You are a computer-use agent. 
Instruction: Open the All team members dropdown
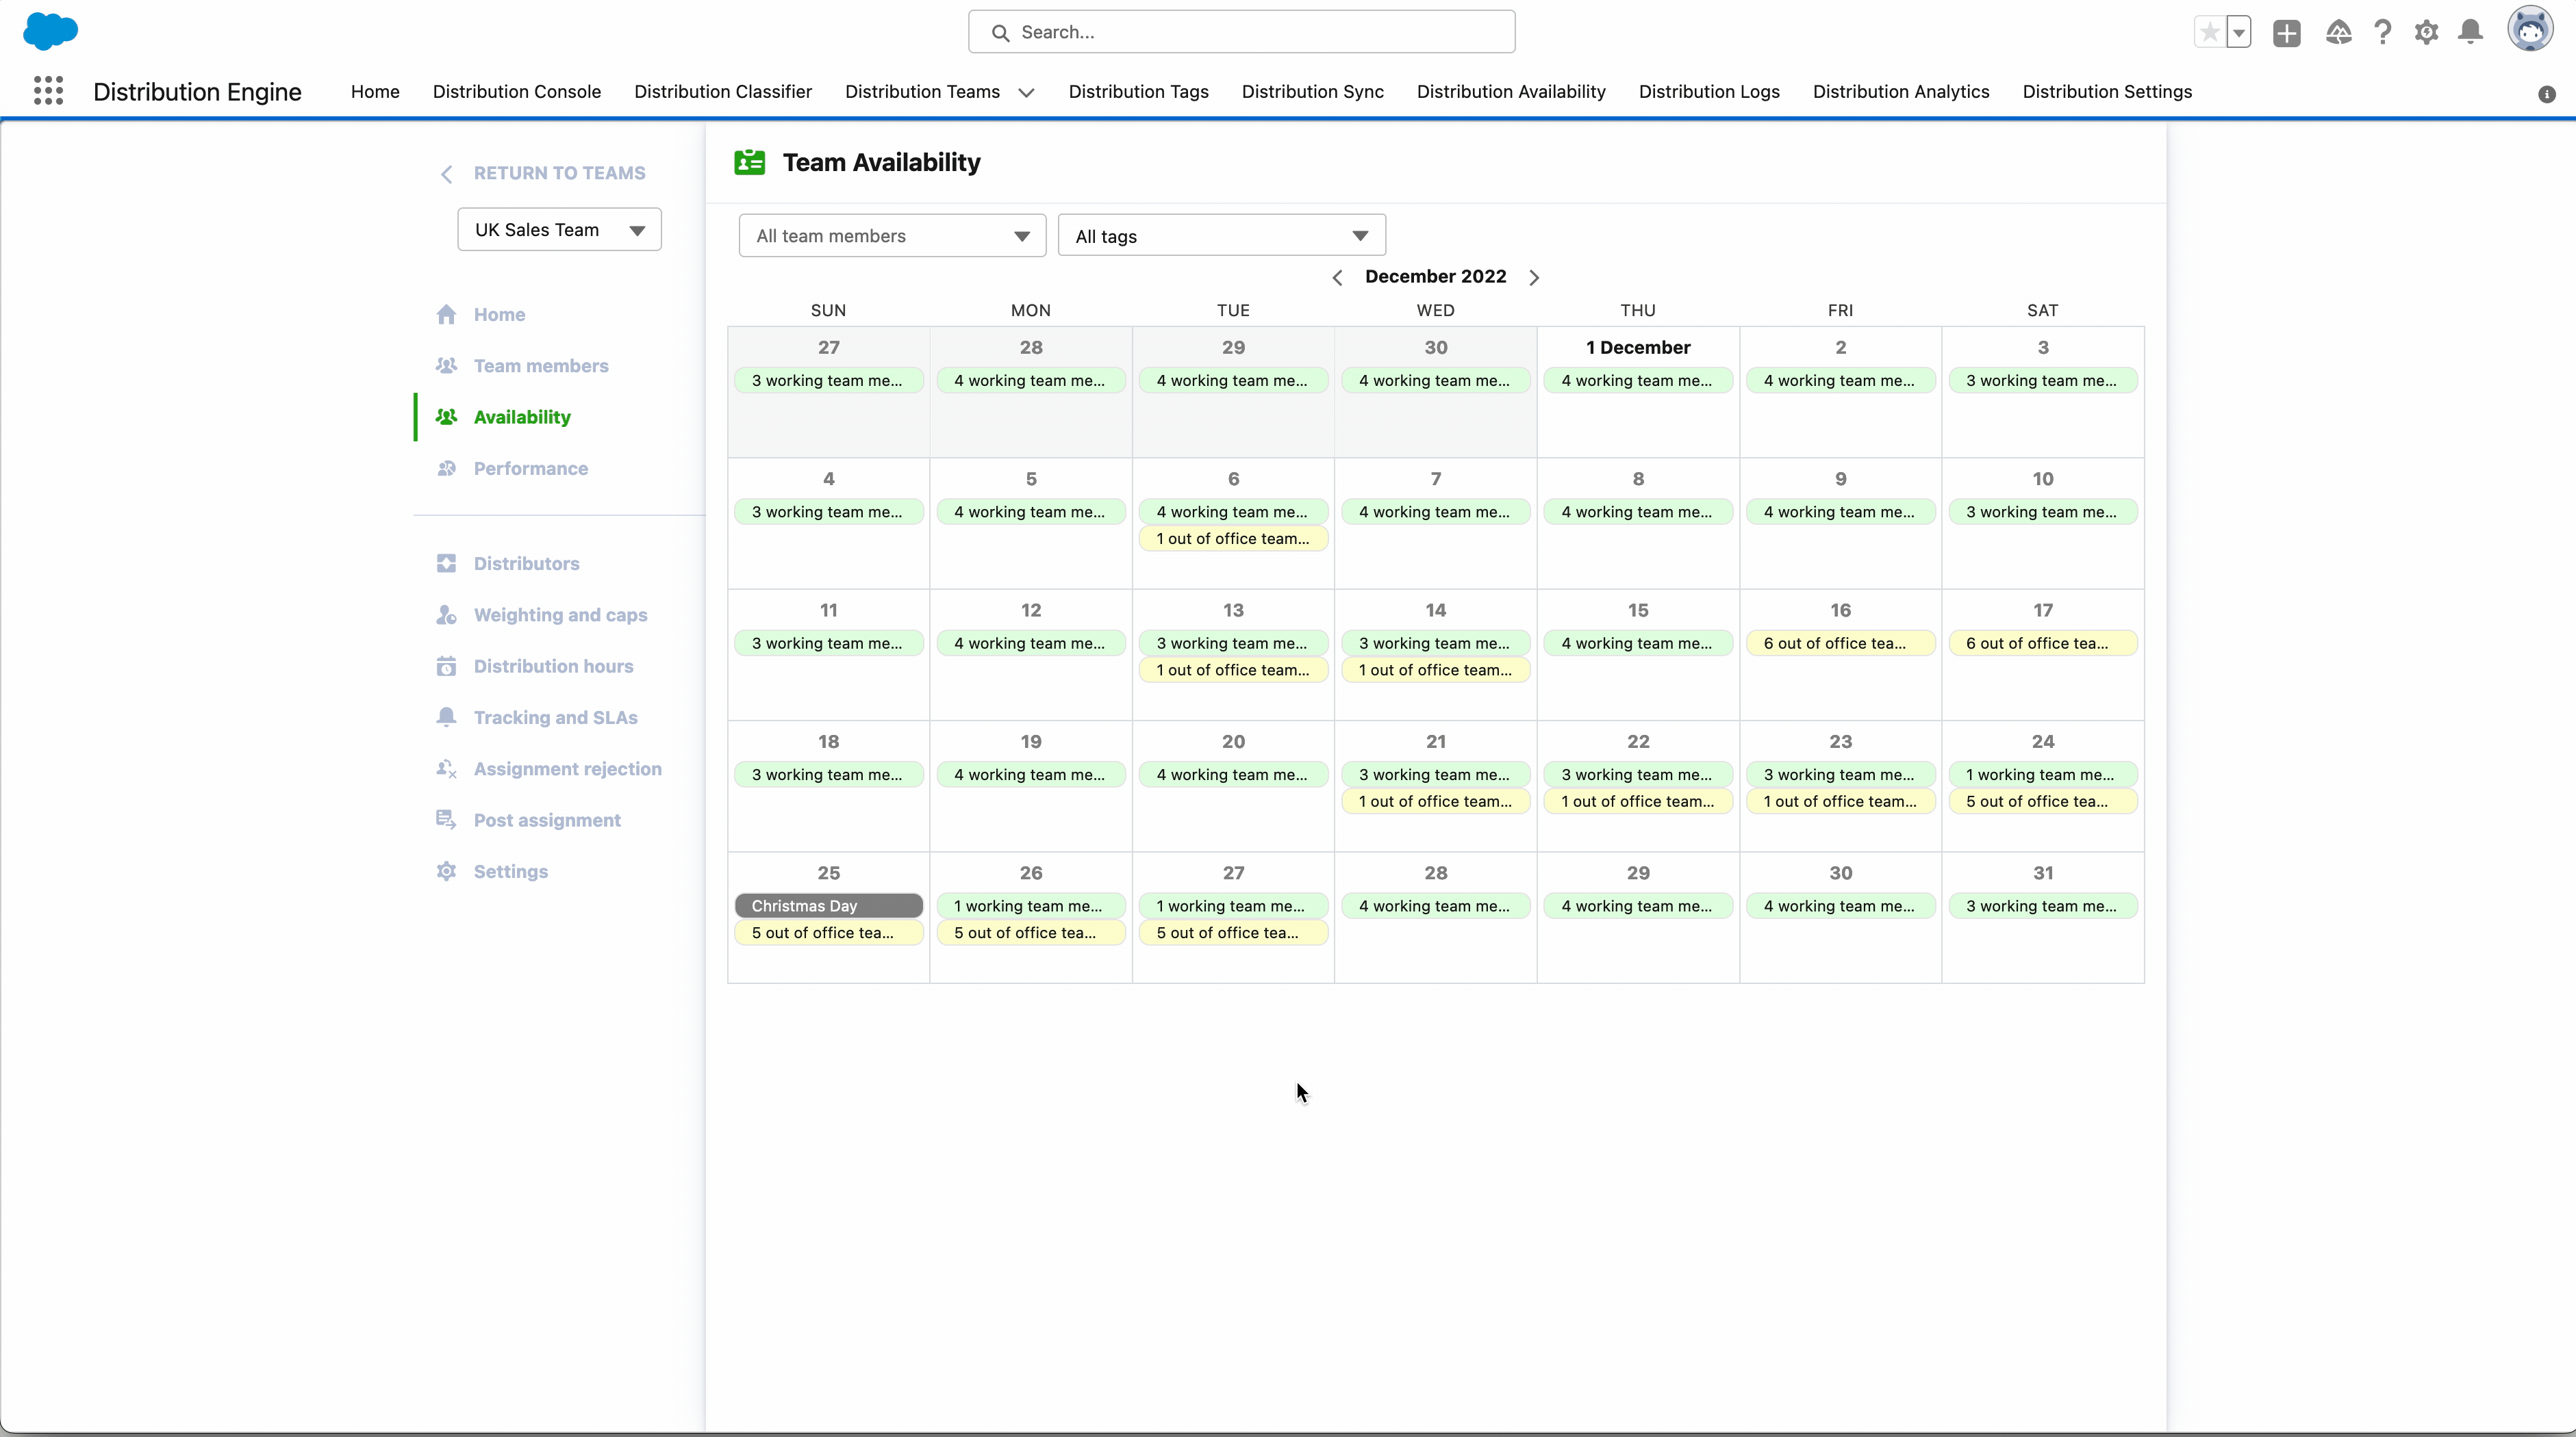[892, 236]
